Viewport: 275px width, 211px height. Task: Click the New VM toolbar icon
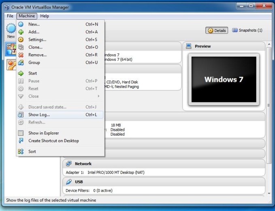click(11, 28)
